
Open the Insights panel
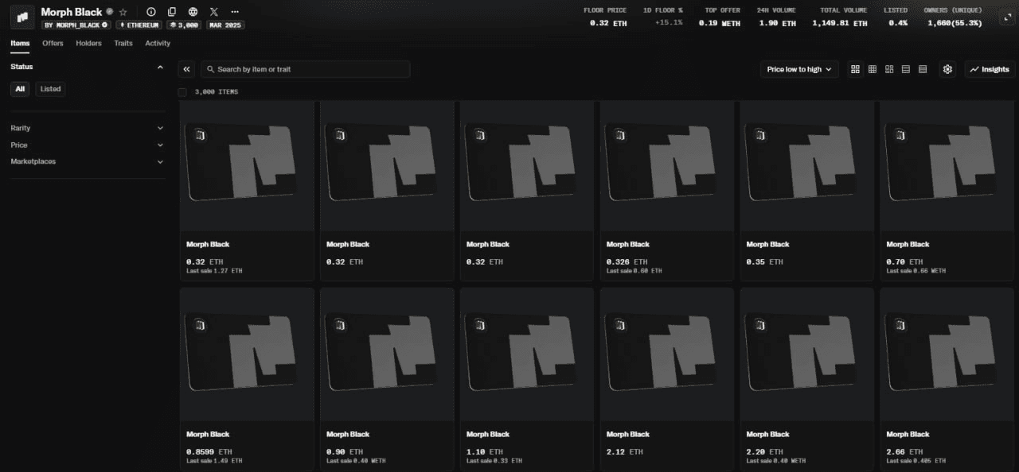click(990, 69)
